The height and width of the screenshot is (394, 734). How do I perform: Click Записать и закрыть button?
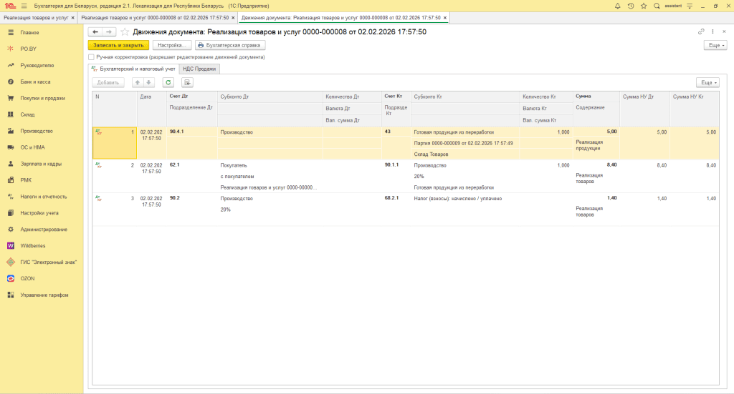[x=118, y=45]
